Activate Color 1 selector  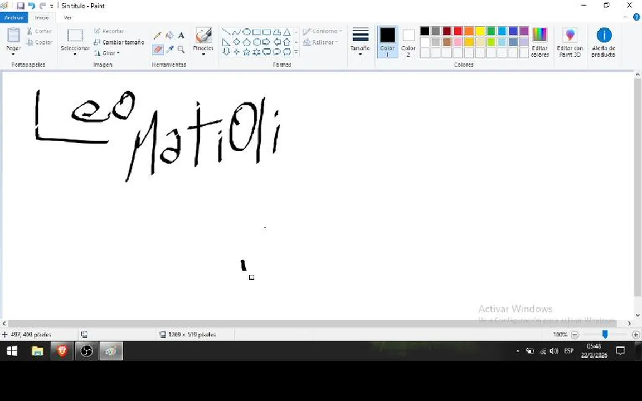(x=387, y=42)
